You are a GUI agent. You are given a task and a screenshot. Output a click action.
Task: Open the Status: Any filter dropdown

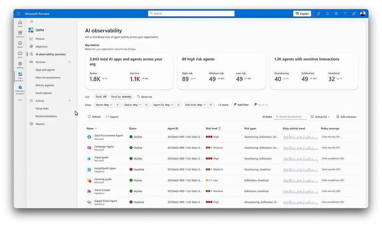(x=133, y=105)
